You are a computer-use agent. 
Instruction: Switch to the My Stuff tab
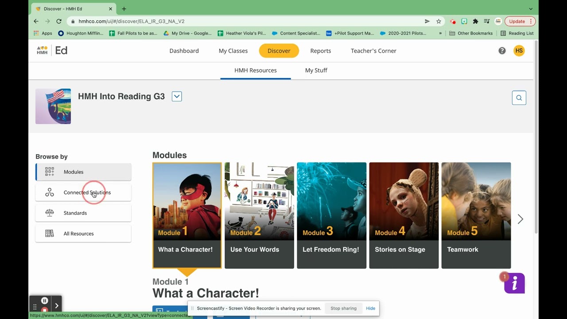(316, 70)
